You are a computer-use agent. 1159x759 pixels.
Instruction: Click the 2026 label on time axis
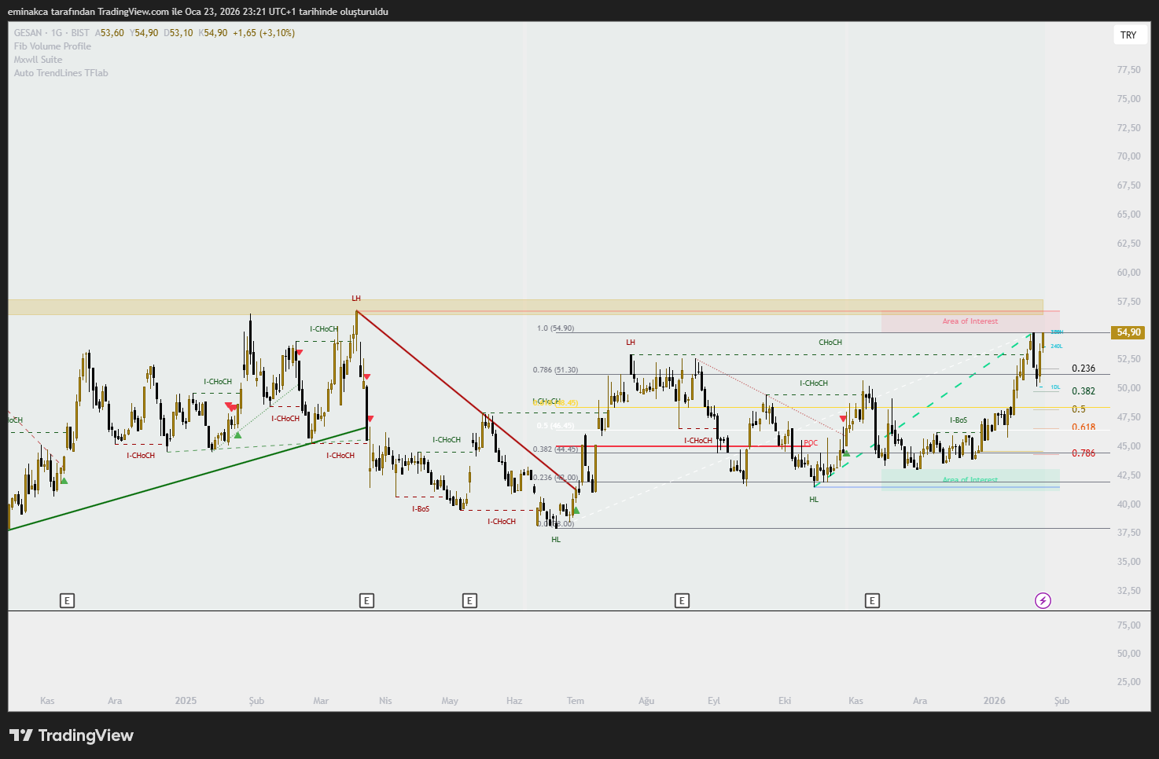tap(994, 701)
